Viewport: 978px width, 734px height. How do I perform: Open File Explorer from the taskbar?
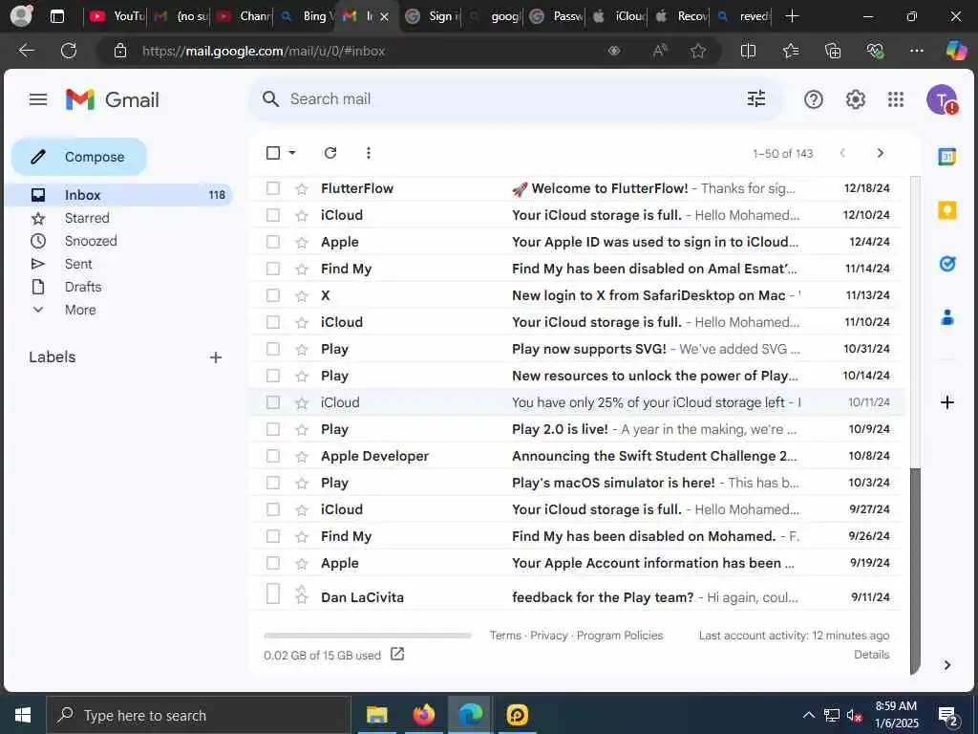tap(376, 715)
